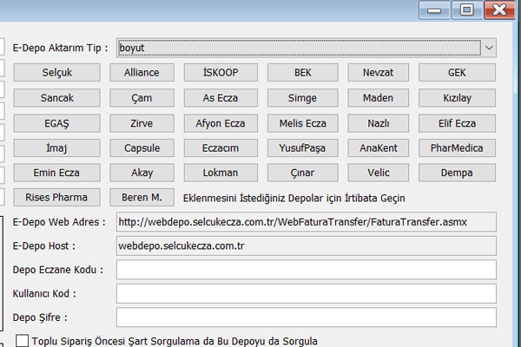Choose the Sancak depot
Viewport: 521px width, 347px height.
click(56, 98)
